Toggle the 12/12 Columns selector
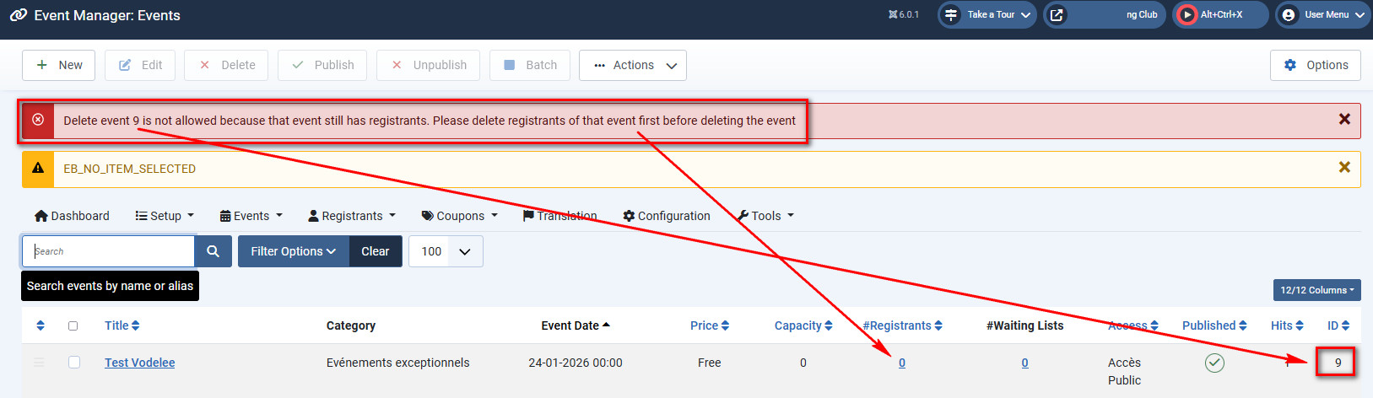Image resolution: width=1373 pixels, height=398 pixels. pos(1316,290)
